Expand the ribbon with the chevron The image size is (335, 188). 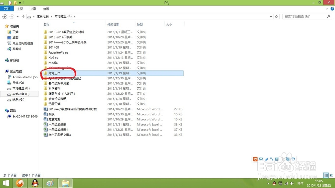point(327,9)
